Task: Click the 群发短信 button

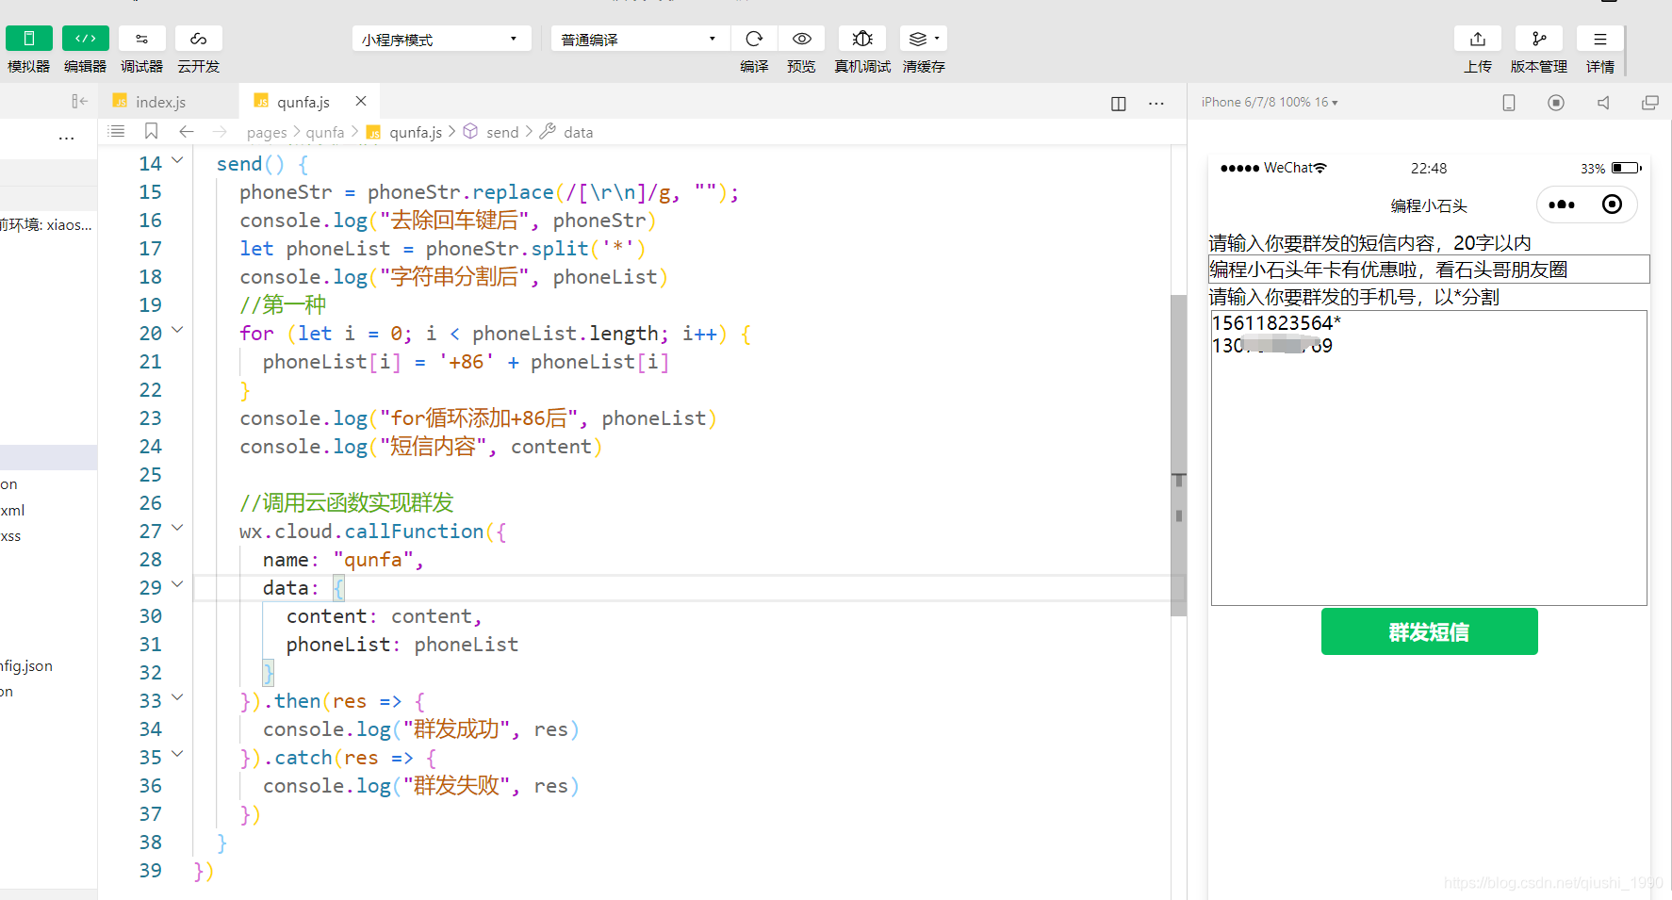Action: [1429, 631]
